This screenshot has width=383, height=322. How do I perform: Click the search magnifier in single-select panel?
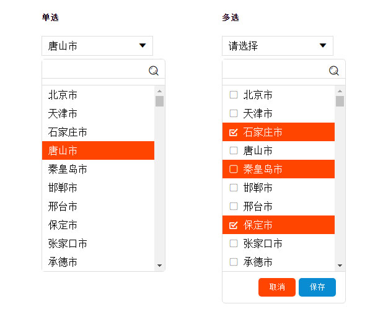pos(154,71)
